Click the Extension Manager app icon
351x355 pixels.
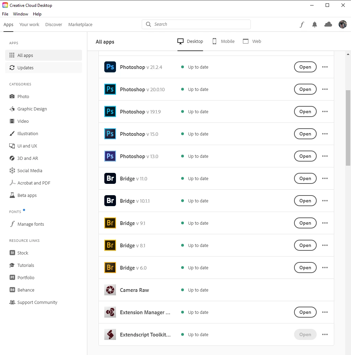[110, 312]
